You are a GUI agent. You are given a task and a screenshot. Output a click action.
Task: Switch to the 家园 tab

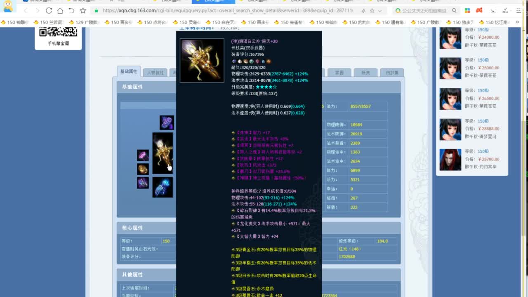point(339,73)
